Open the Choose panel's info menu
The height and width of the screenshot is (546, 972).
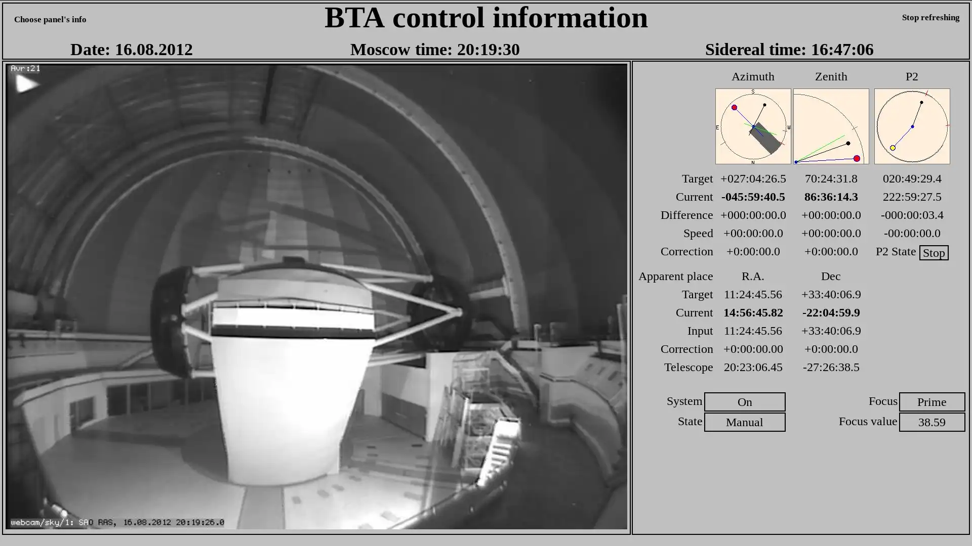click(x=50, y=19)
